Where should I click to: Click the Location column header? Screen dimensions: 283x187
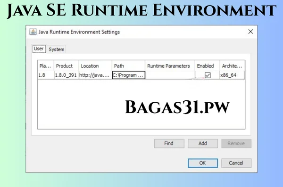(x=95, y=66)
